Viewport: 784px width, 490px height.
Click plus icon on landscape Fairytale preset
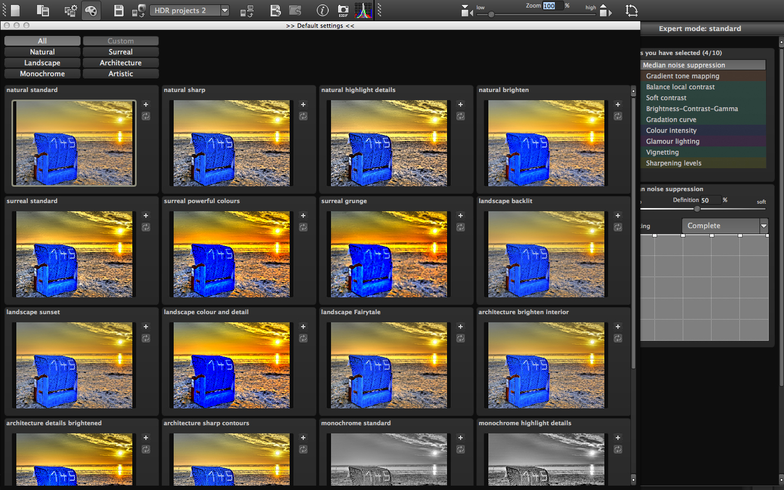point(461,327)
